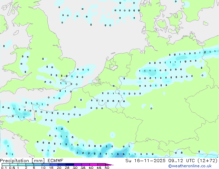Click the purple over-50 arrow at legend end
This screenshot has width=219, height=169.
pos(109,165)
